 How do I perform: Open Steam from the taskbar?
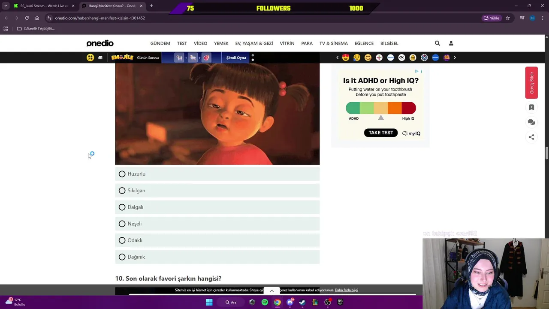pos(302,302)
